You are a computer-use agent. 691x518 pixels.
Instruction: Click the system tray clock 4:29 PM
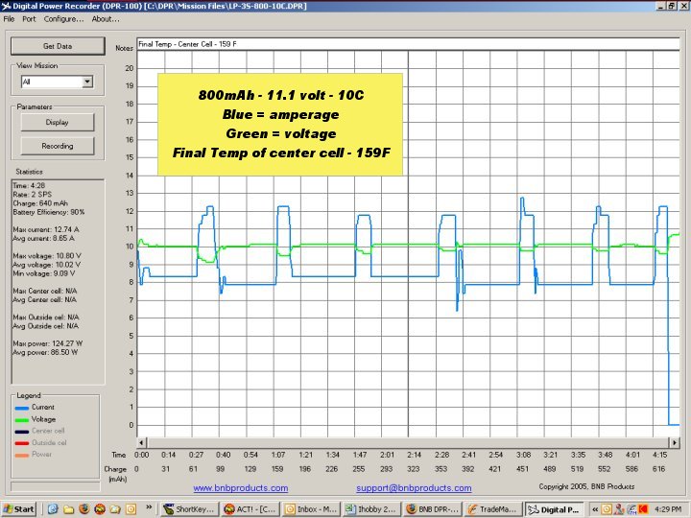point(668,509)
